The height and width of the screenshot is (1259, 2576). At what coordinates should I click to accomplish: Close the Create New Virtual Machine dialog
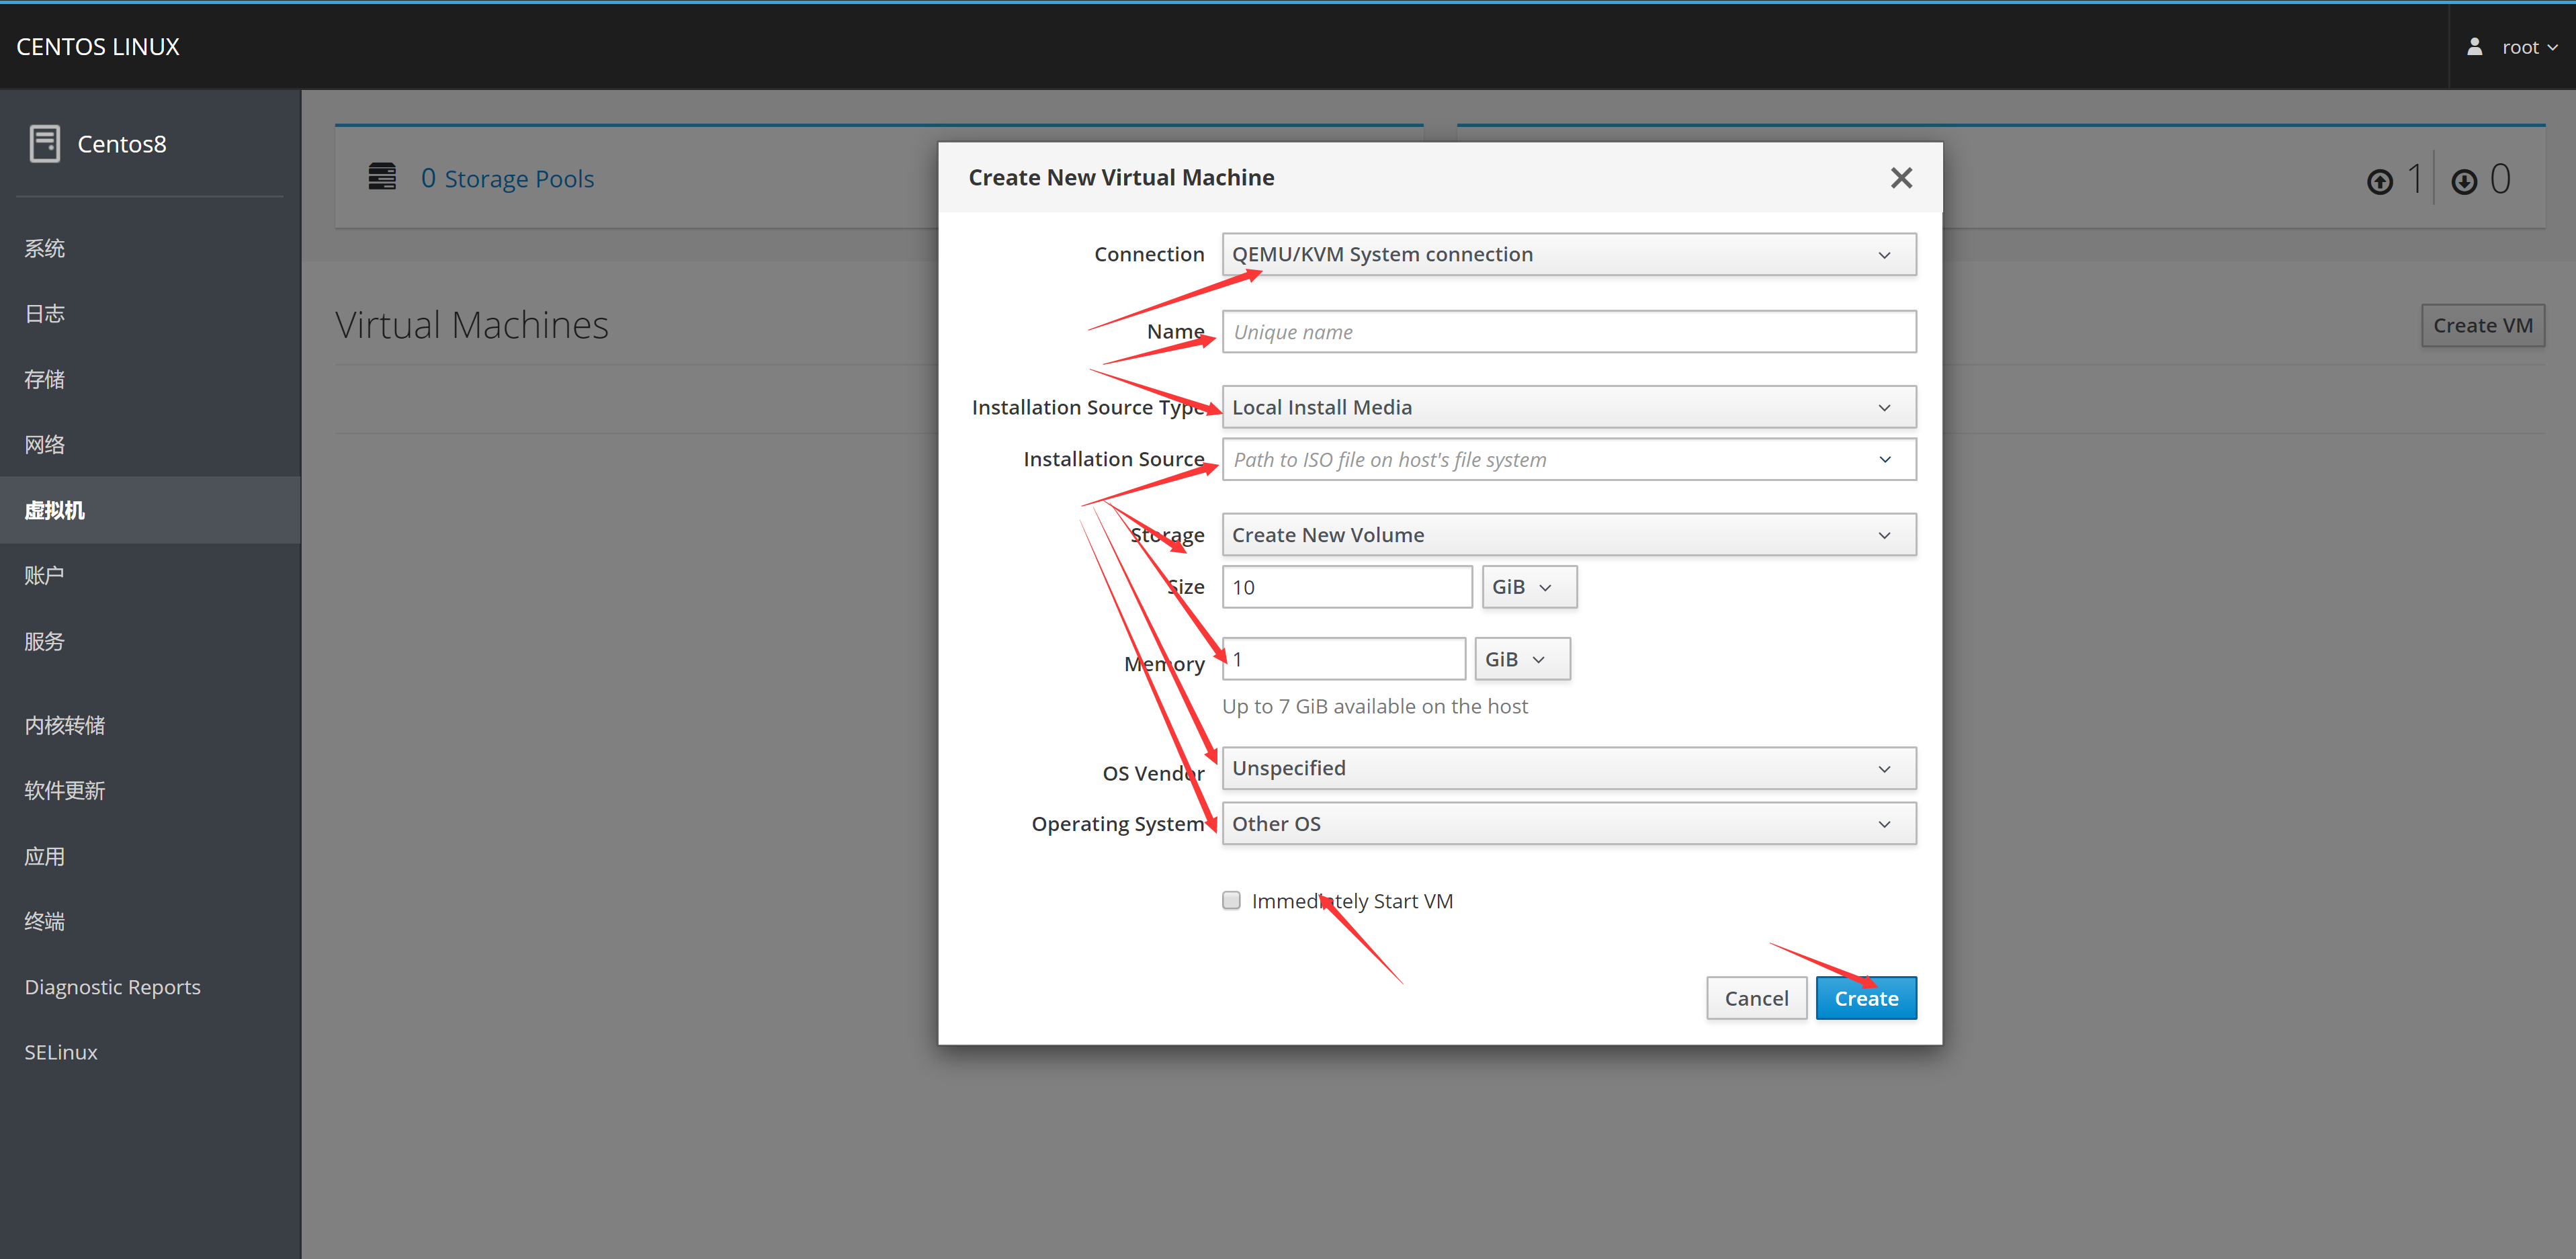click(x=1901, y=178)
